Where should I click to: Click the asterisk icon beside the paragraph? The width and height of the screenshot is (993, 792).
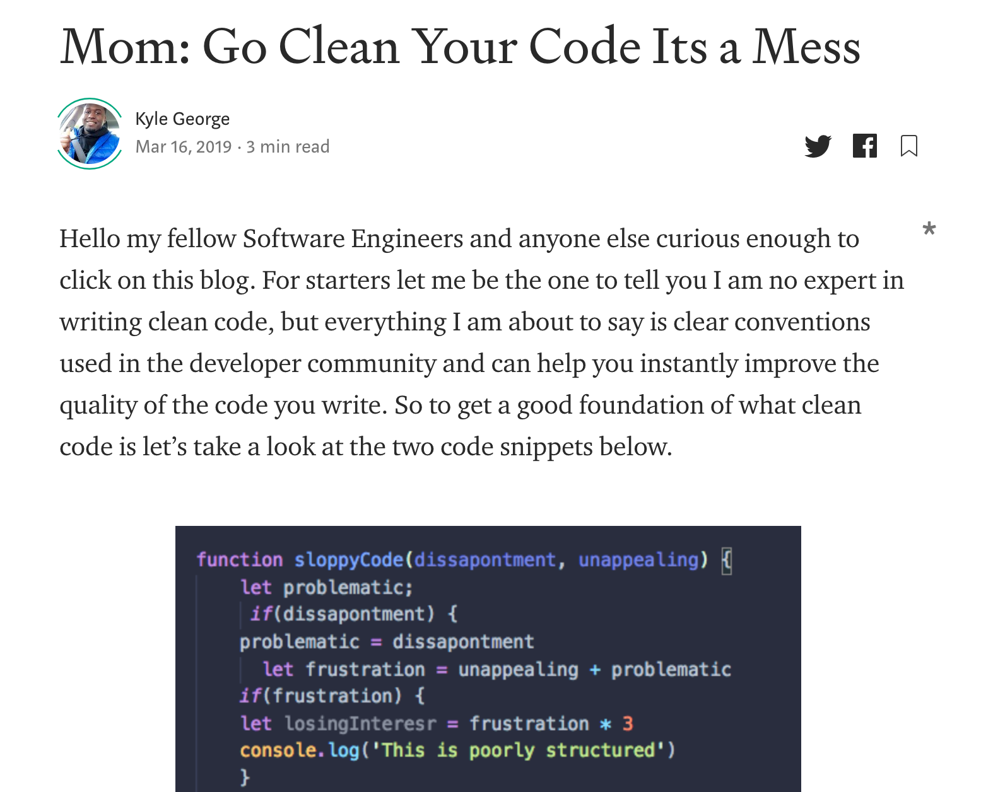click(929, 228)
